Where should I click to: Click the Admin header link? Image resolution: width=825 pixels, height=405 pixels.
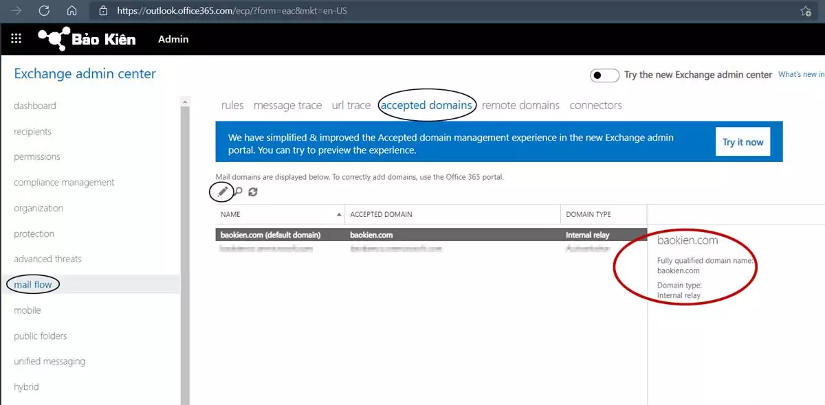point(173,39)
